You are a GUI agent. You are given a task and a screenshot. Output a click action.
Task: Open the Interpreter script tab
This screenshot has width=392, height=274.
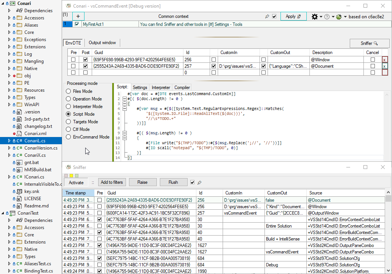tap(161, 88)
